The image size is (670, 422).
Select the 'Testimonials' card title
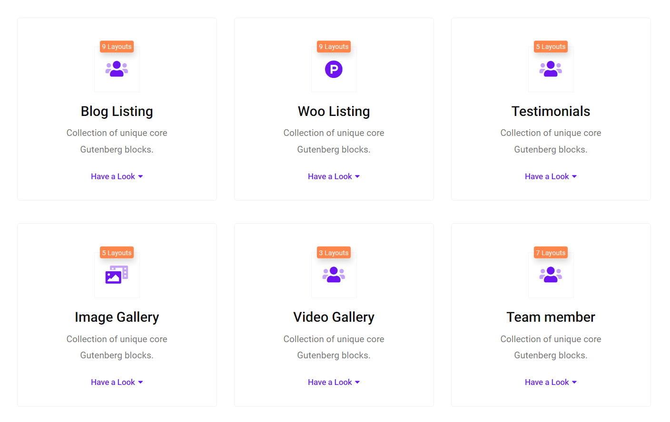[551, 111]
